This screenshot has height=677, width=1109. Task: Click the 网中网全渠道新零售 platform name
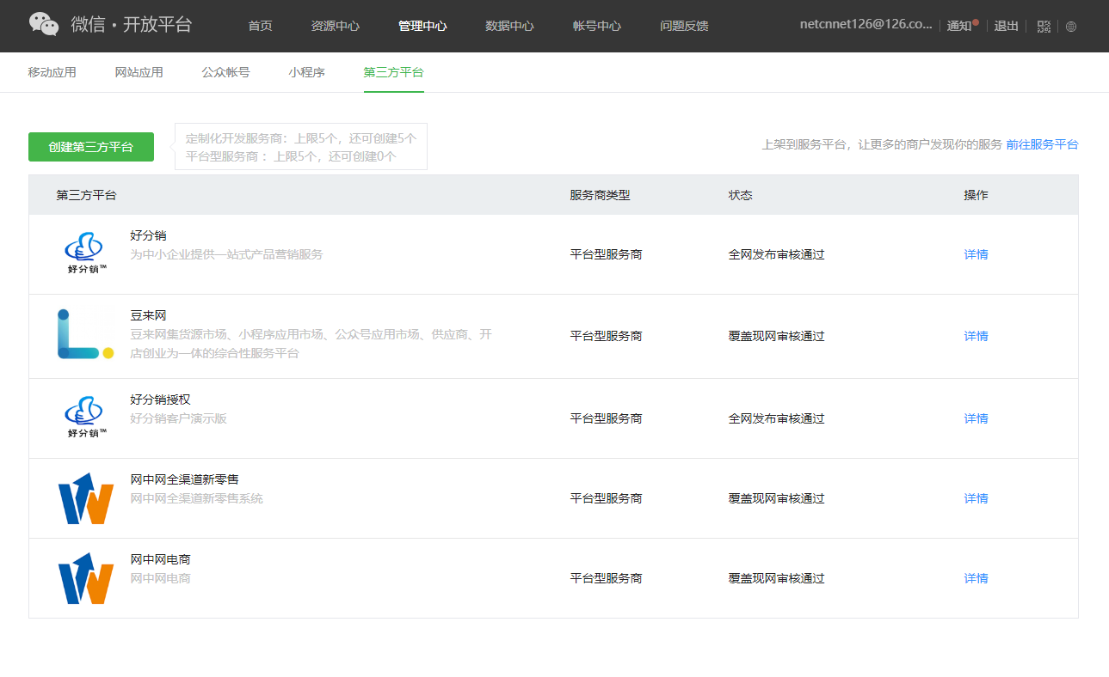tap(184, 479)
